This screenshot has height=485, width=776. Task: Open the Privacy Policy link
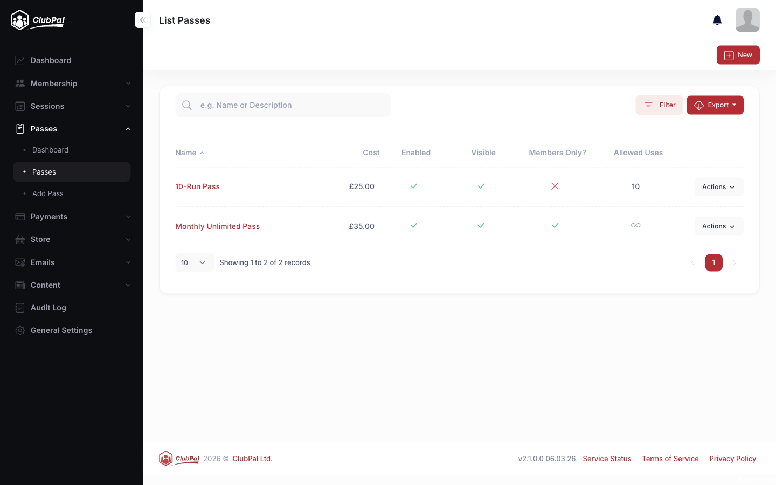732,459
